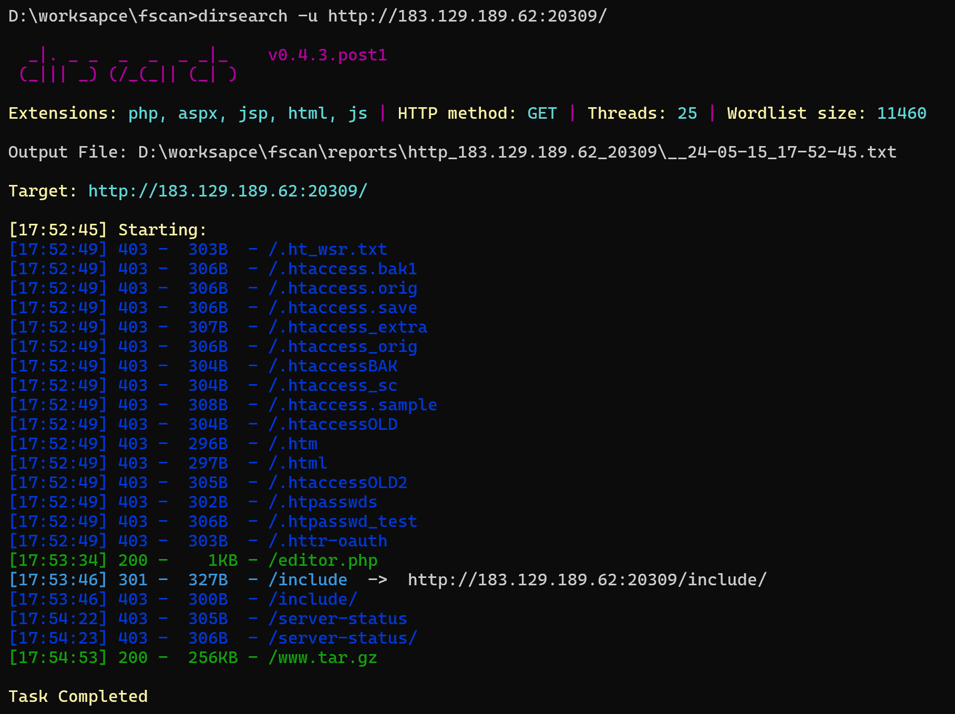Click the Task Completed message

point(78,697)
